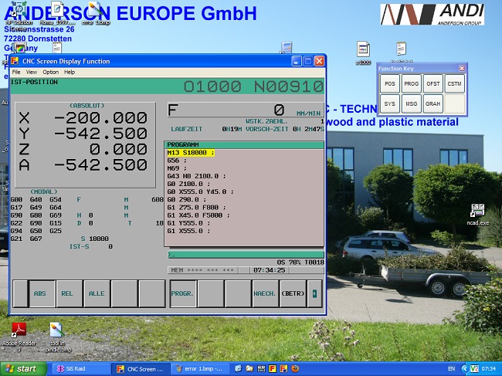Click the CSTM function key

(x=454, y=83)
